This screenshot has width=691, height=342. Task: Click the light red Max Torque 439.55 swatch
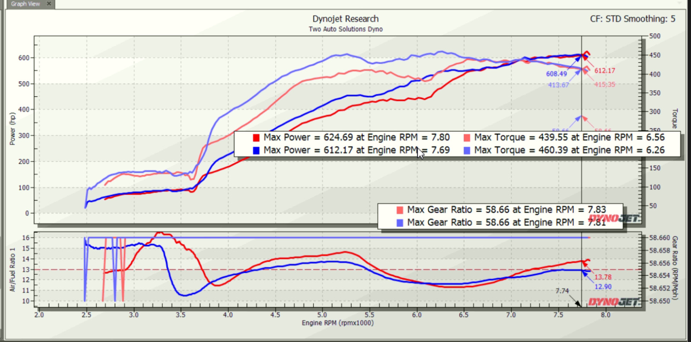(x=467, y=138)
